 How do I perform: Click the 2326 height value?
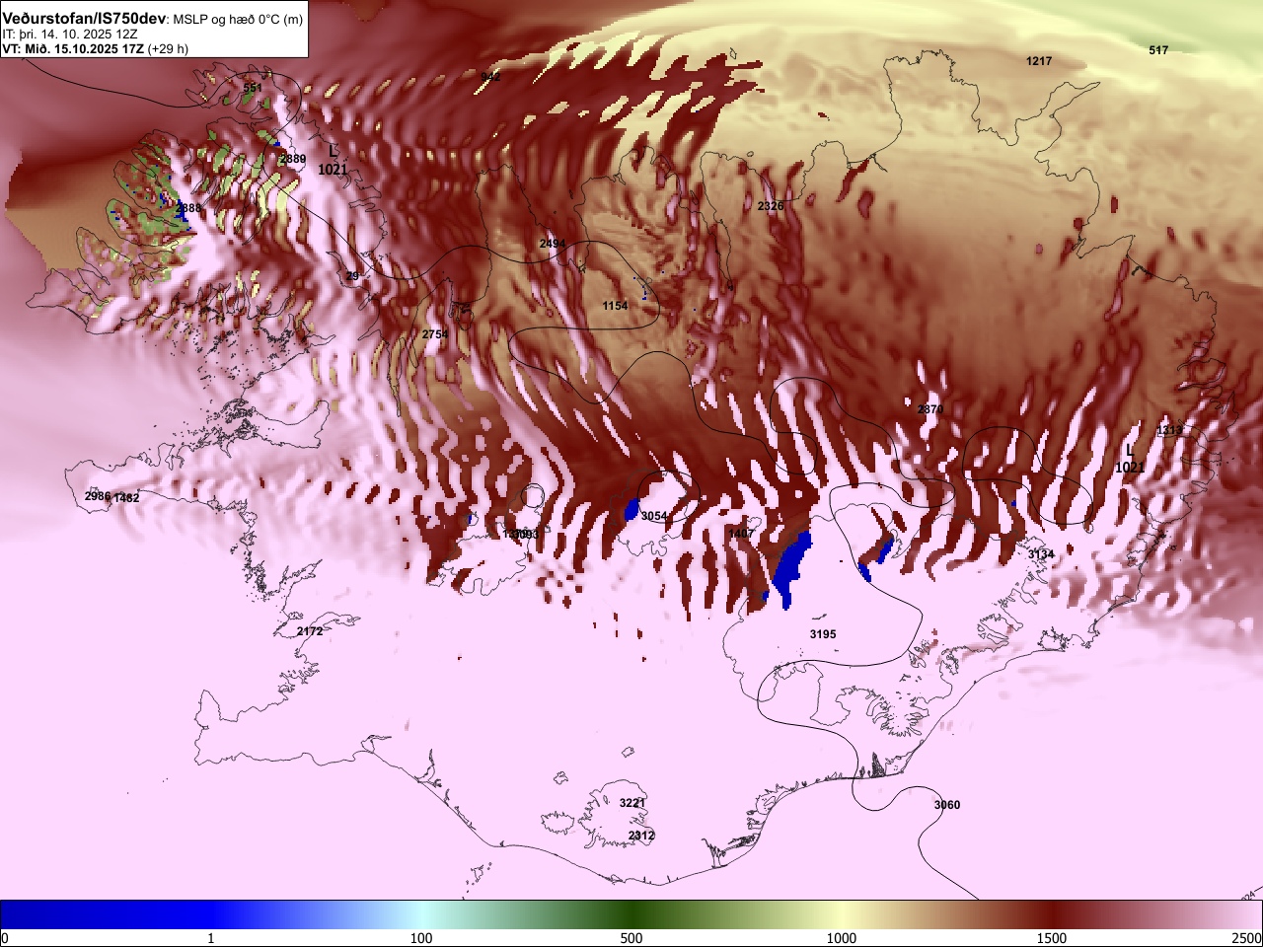[x=771, y=206]
